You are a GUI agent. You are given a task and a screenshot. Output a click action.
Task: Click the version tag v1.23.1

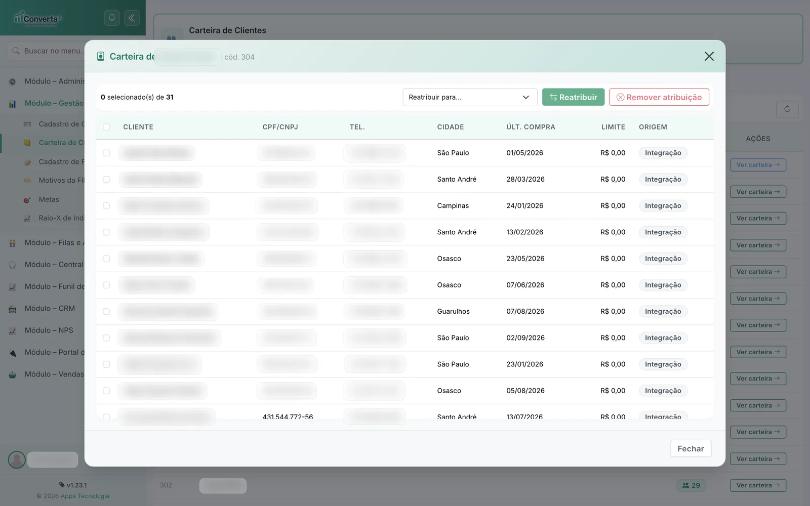pyautogui.click(x=73, y=485)
